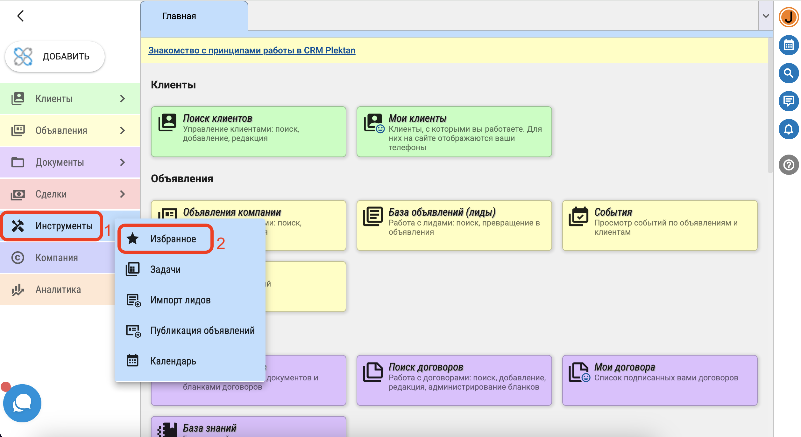
Task: Open the live chat widget bubble
Action: click(22, 403)
